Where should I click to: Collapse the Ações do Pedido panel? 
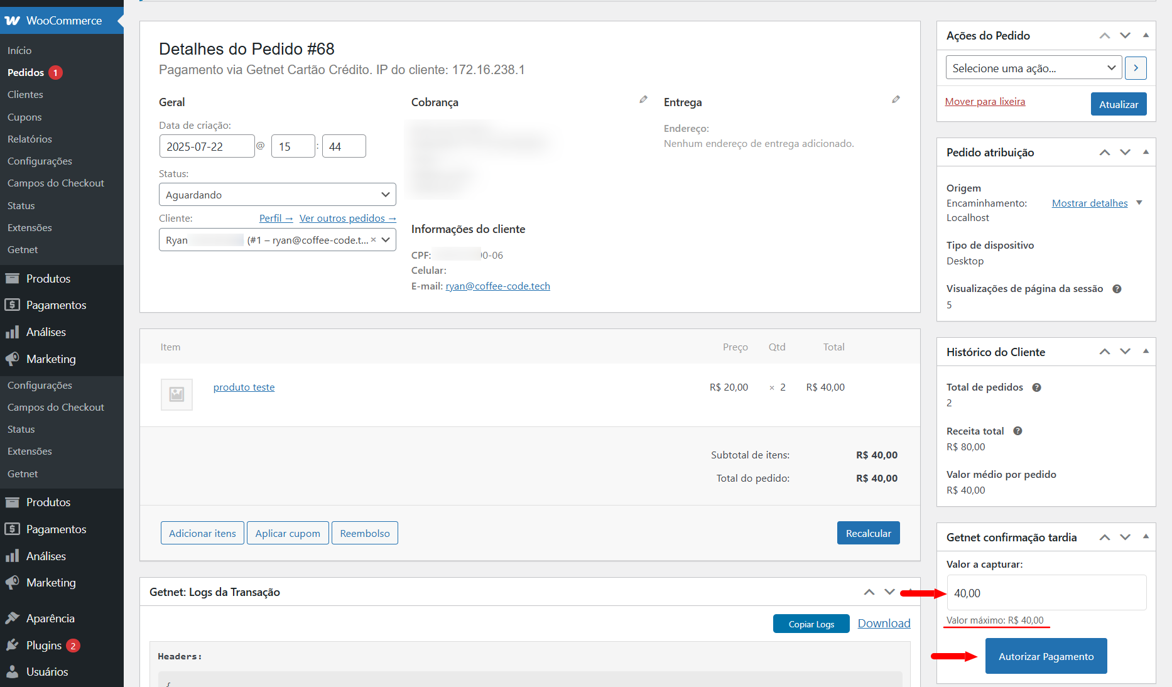[x=1146, y=35]
